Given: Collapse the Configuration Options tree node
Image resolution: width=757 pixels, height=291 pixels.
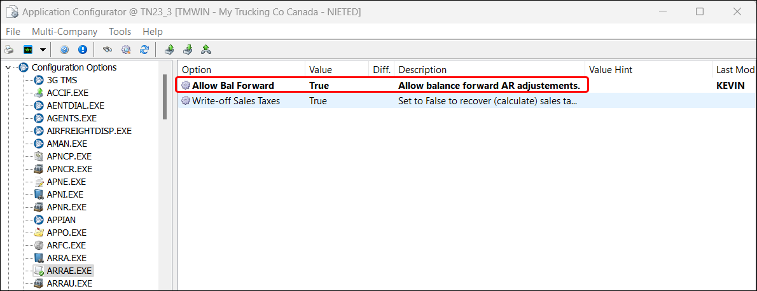Looking at the screenshot, I should tap(8, 67).
